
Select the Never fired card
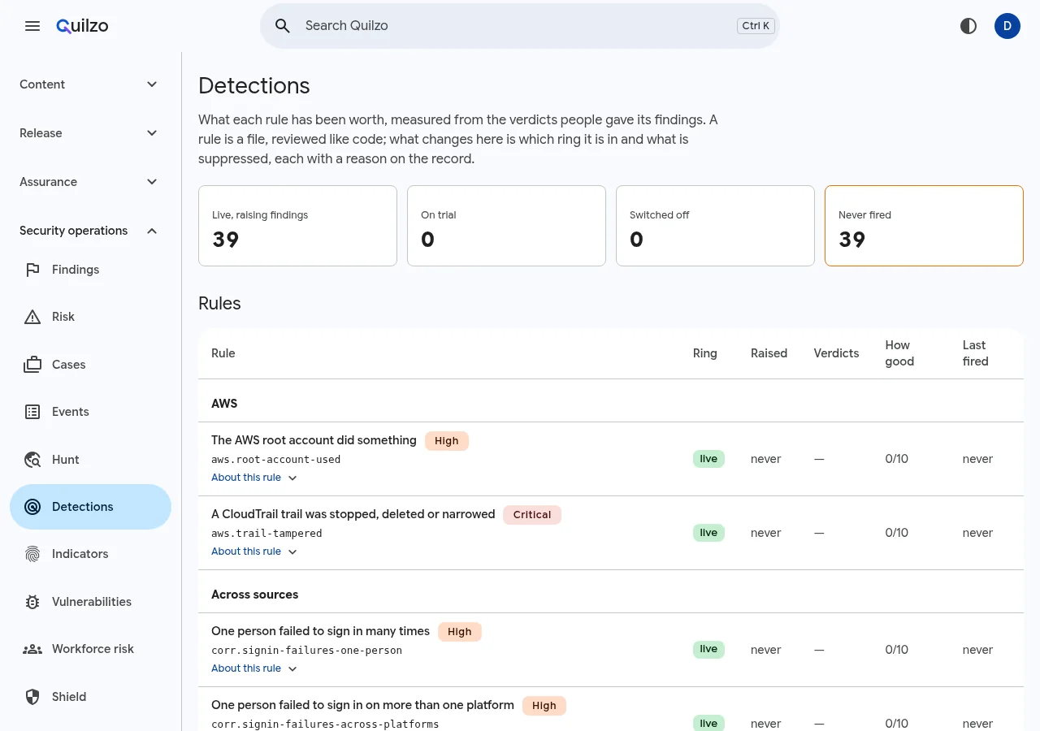tap(924, 226)
